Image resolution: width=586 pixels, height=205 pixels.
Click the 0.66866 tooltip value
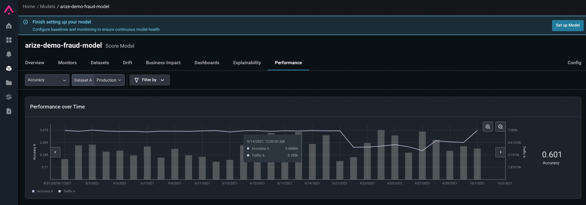click(x=291, y=148)
